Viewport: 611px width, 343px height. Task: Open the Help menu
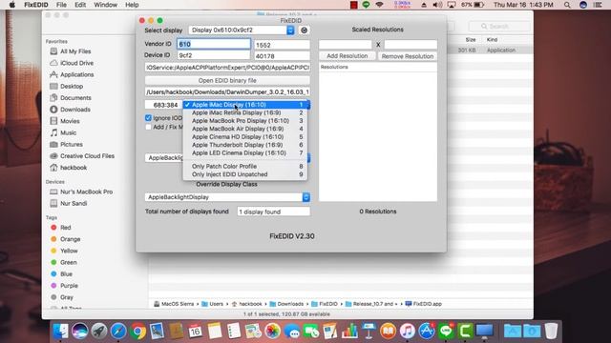point(132,5)
